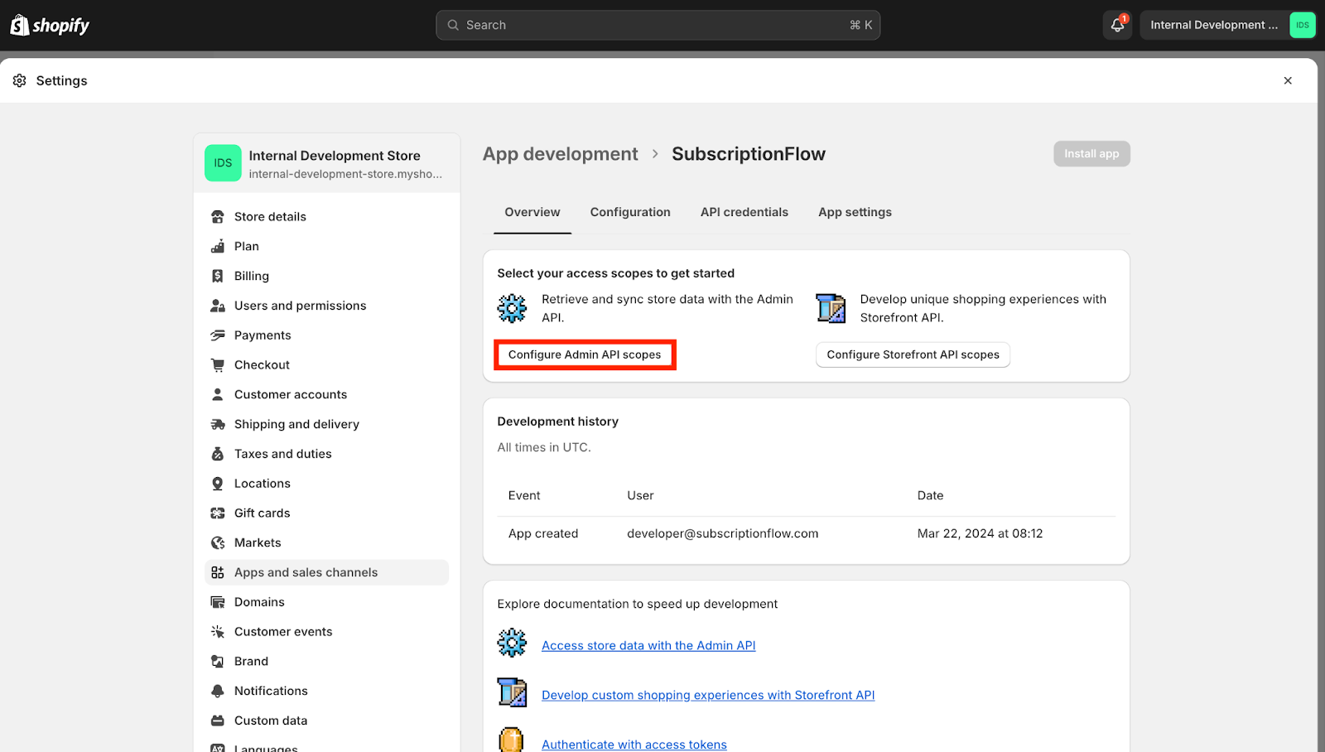Select Apps and sales channels
Image resolution: width=1325 pixels, height=752 pixels.
pos(326,572)
